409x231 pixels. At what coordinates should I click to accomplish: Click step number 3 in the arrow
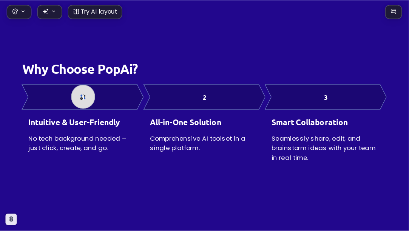326,98
